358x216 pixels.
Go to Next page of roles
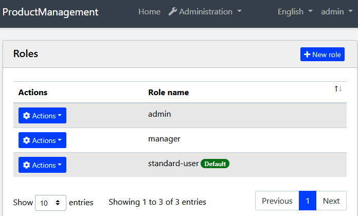coord(331,201)
